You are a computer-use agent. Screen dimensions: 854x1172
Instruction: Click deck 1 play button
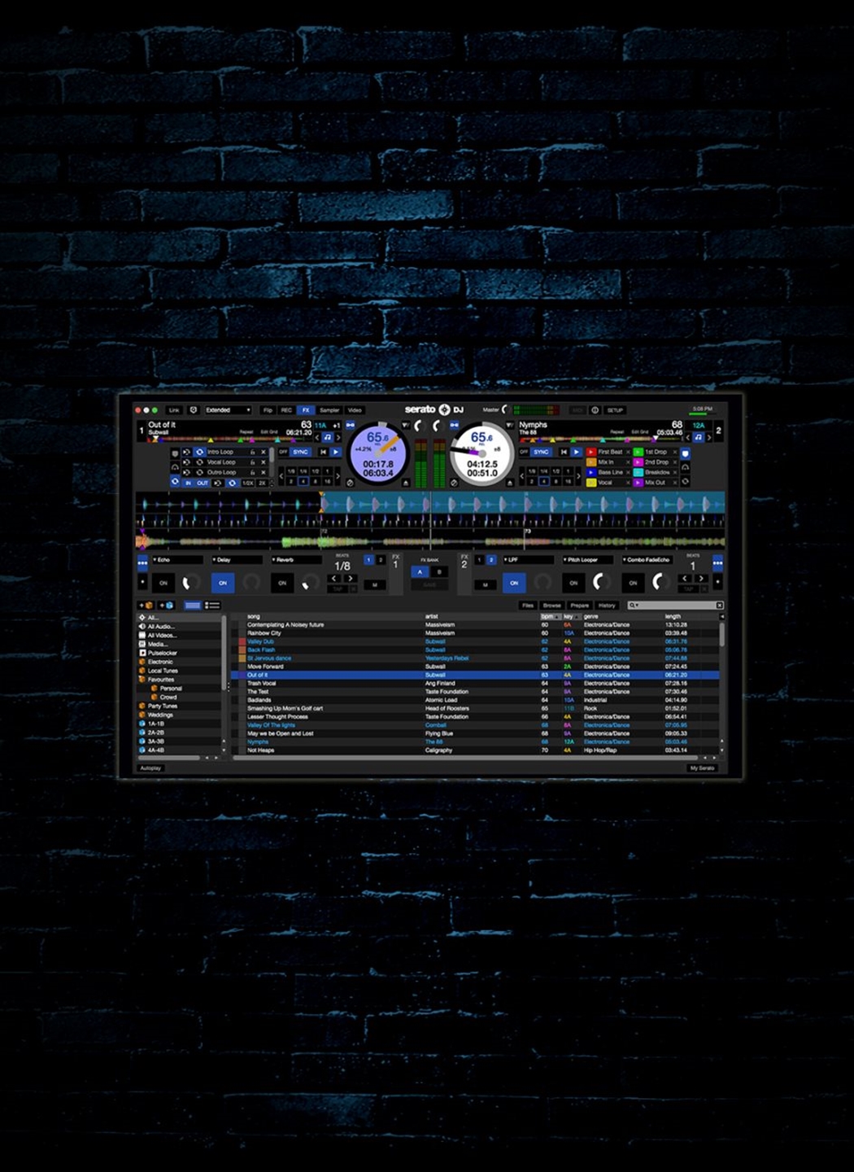(335, 452)
